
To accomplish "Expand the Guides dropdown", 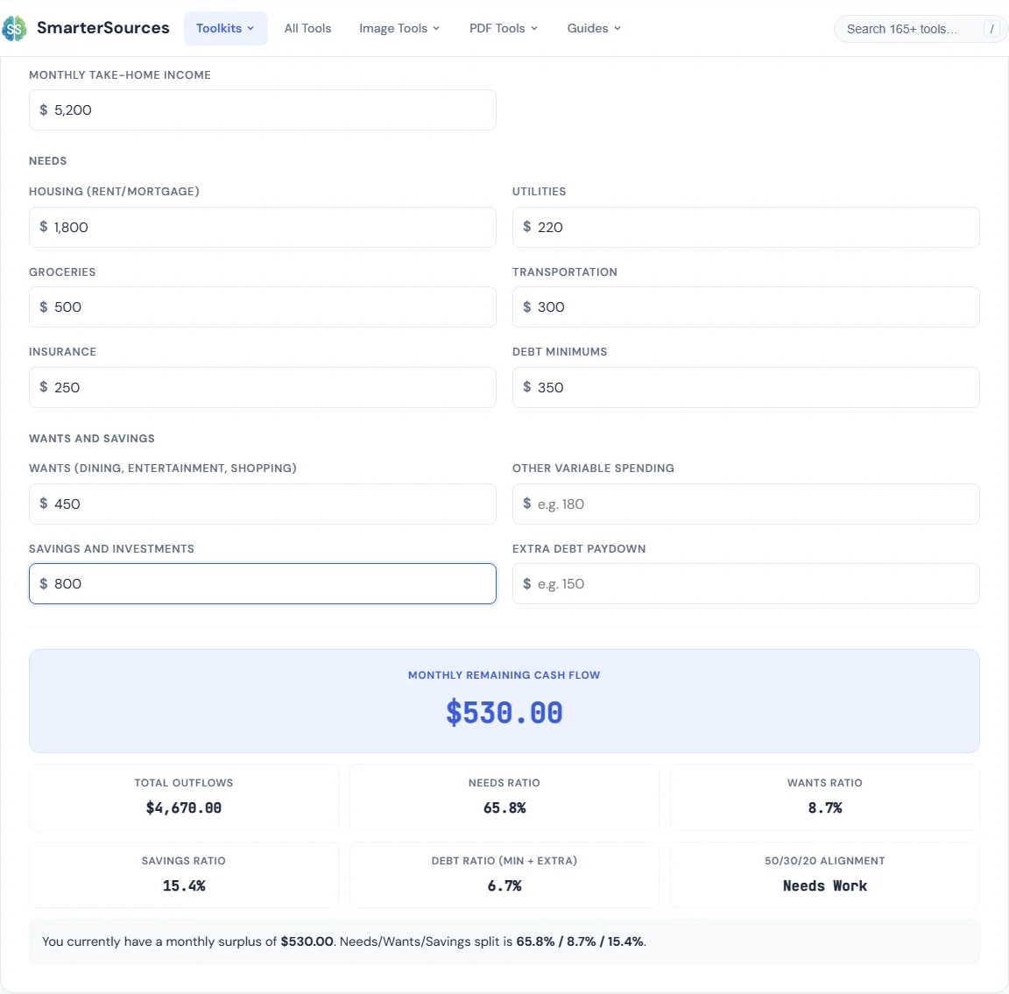I will (x=593, y=28).
